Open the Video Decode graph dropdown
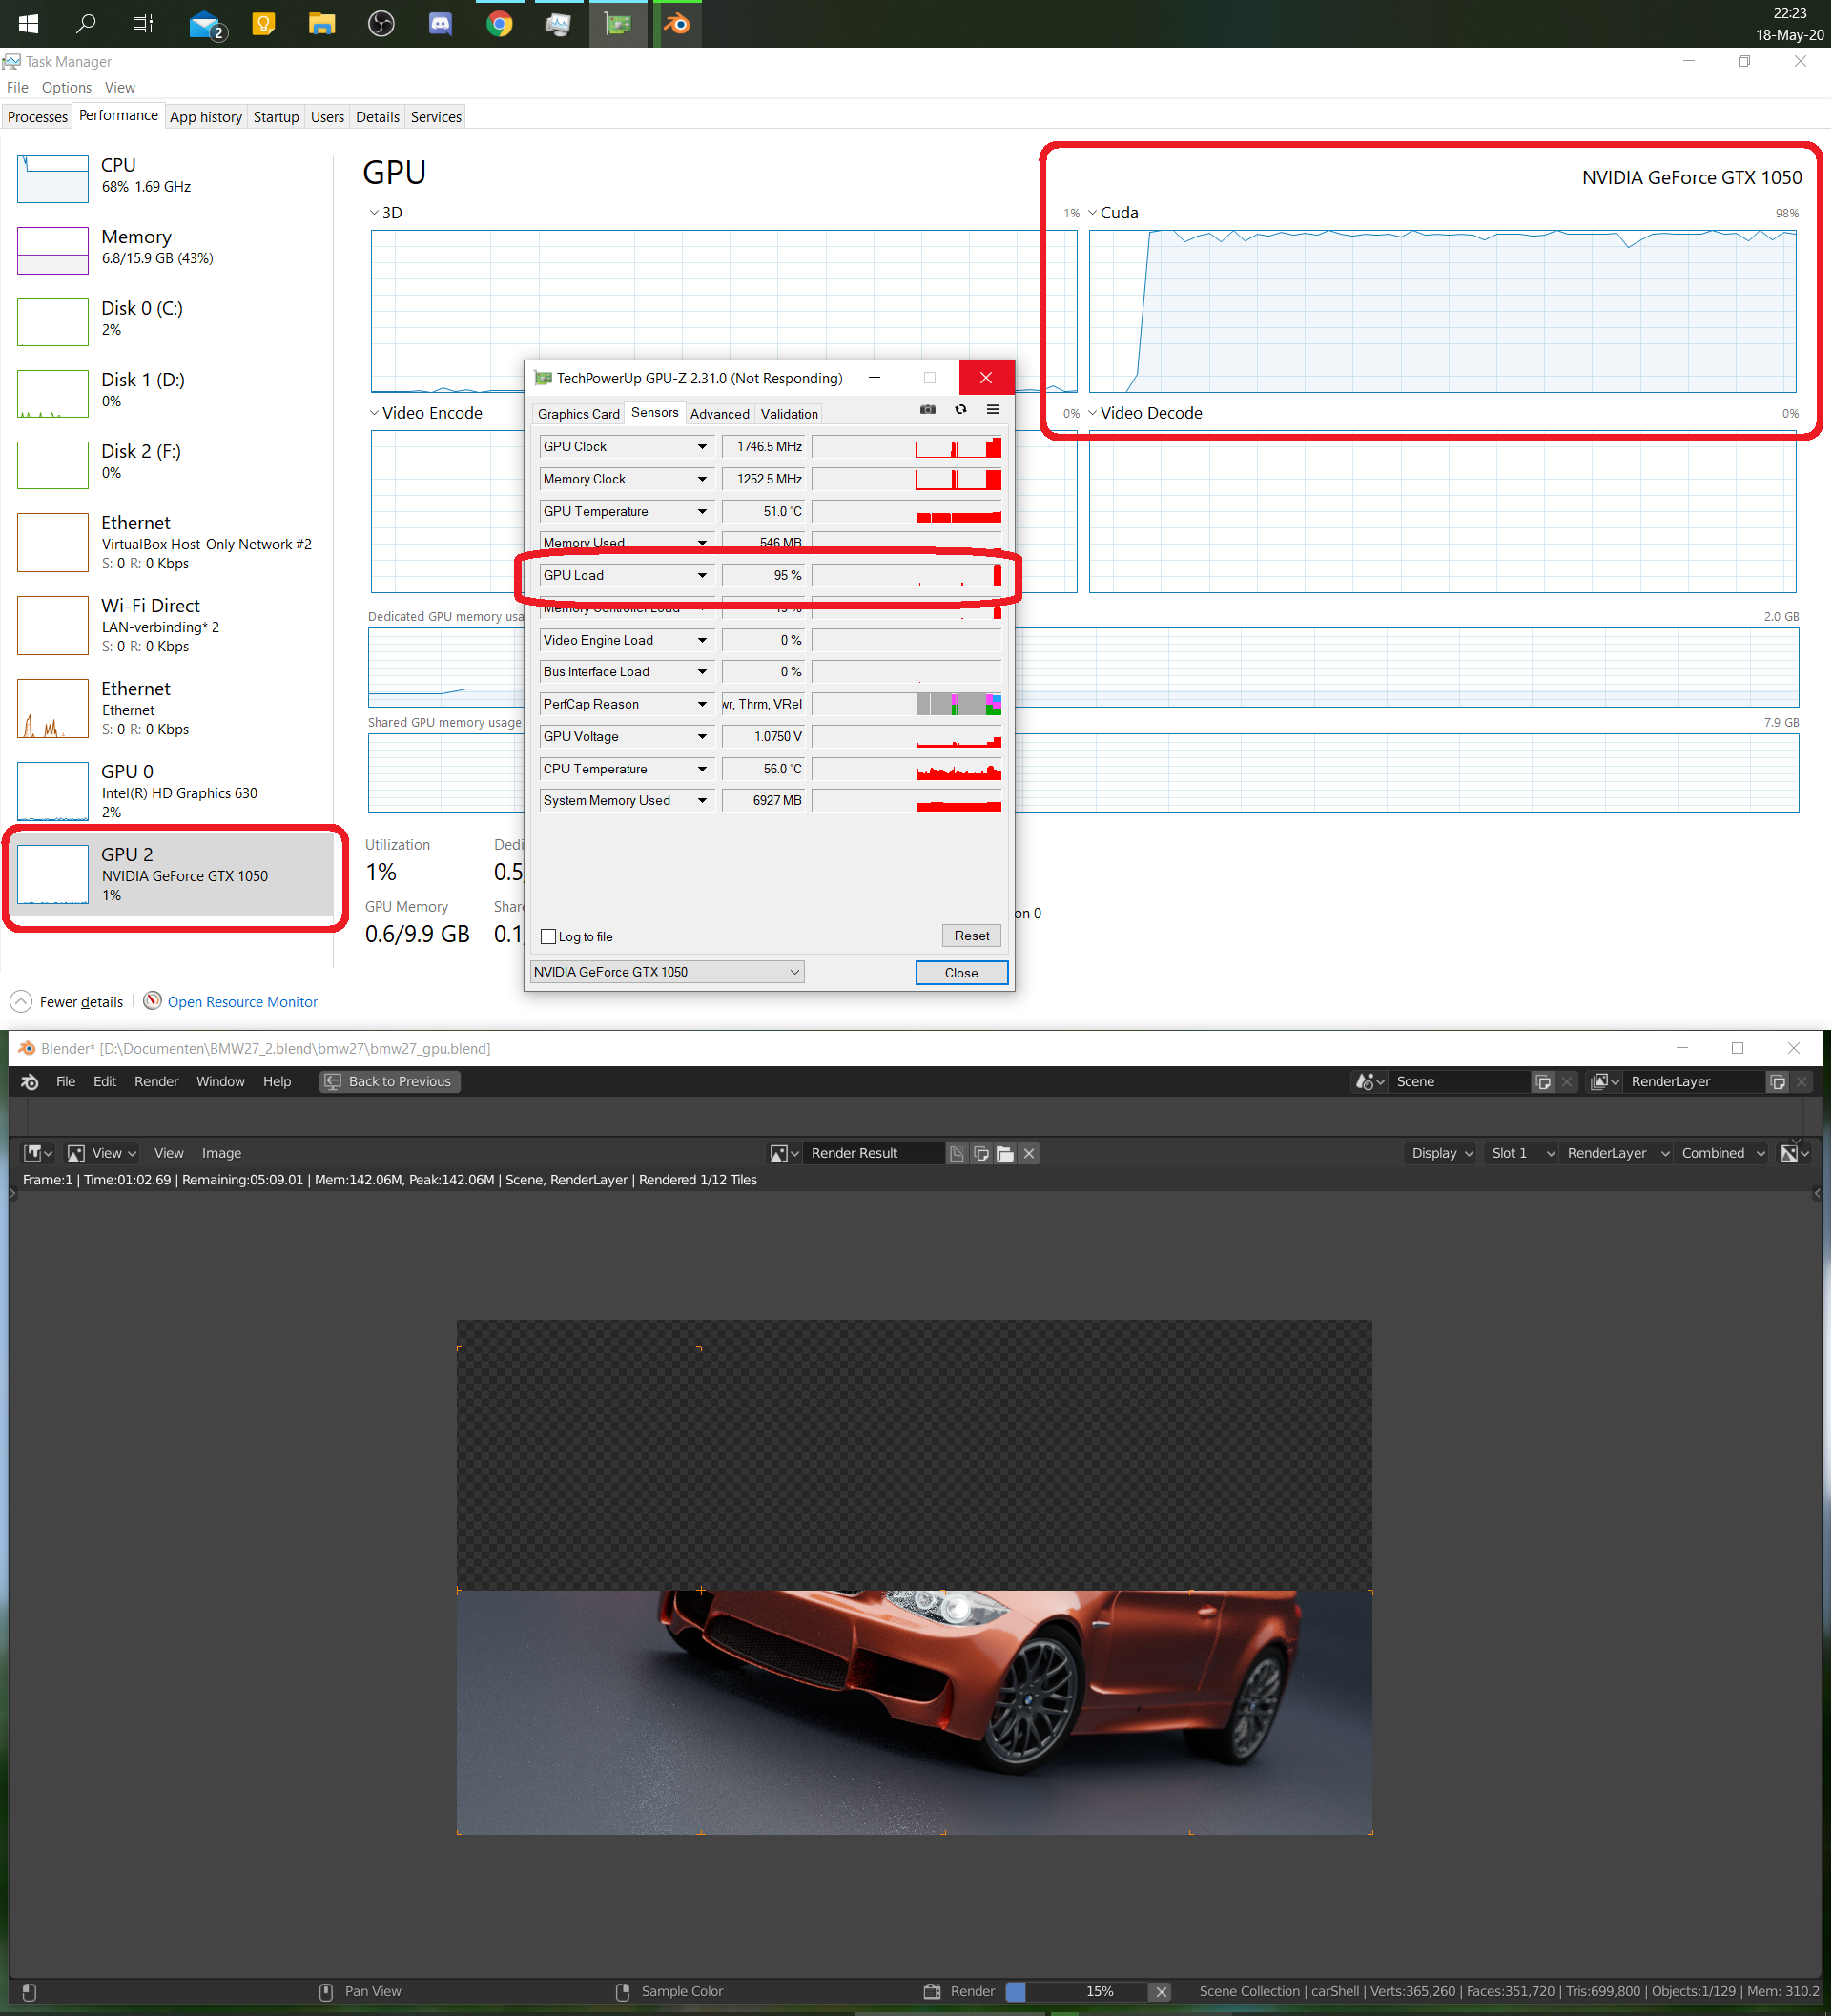The height and width of the screenshot is (2016, 1833). [1093, 414]
